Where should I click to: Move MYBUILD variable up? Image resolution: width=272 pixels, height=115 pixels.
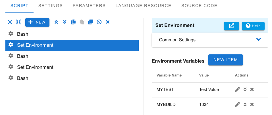[x=245, y=105]
